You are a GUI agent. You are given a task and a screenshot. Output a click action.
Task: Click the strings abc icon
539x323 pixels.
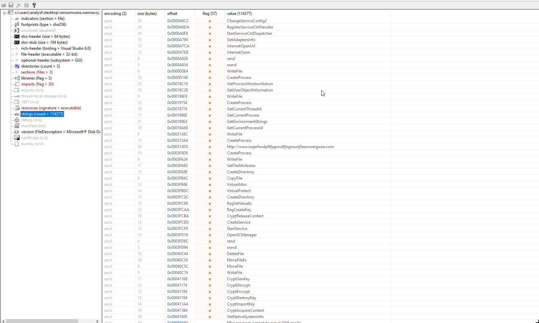pyautogui.click(x=17, y=114)
